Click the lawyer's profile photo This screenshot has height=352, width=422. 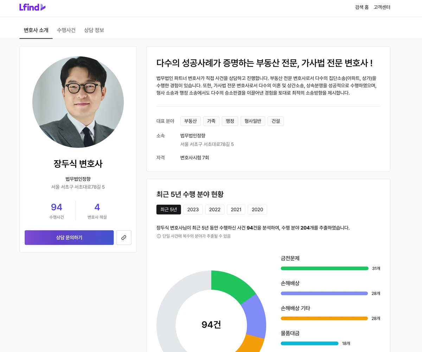(78, 102)
